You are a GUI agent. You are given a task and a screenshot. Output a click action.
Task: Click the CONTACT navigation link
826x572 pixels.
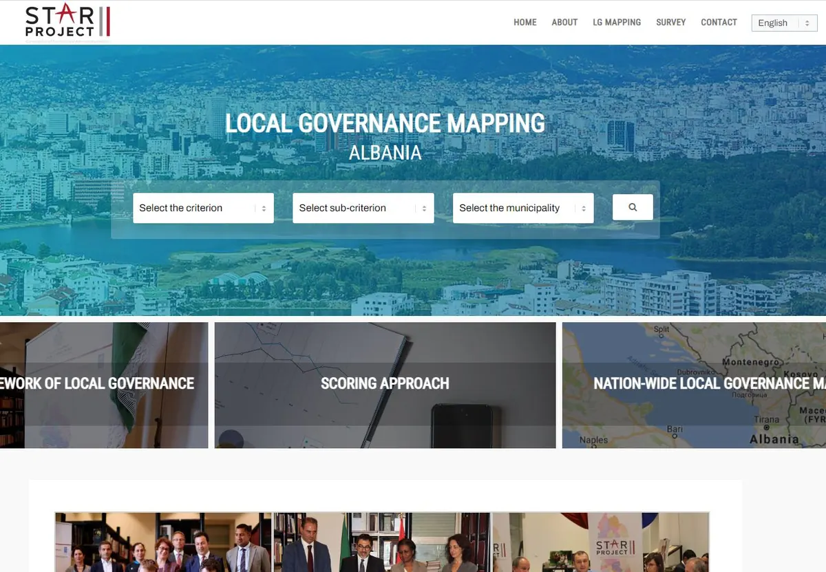[x=719, y=22]
